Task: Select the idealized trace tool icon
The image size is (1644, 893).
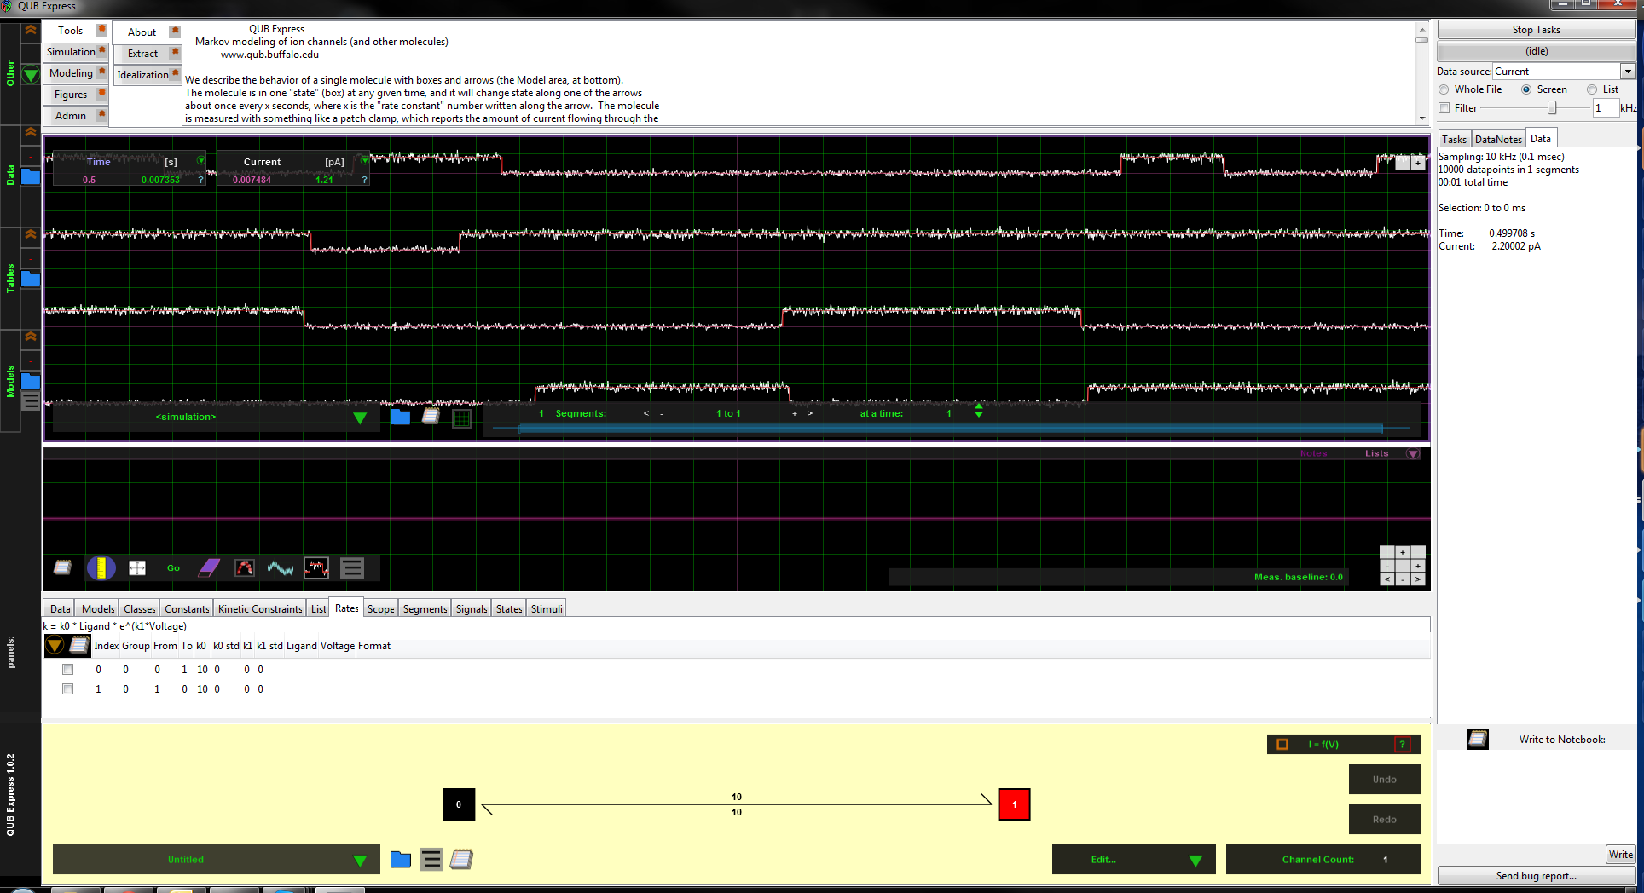Action: pyautogui.click(x=316, y=567)
